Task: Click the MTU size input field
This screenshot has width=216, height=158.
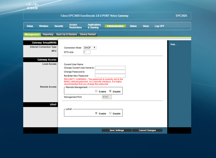Action: click(x=87, y=52)
